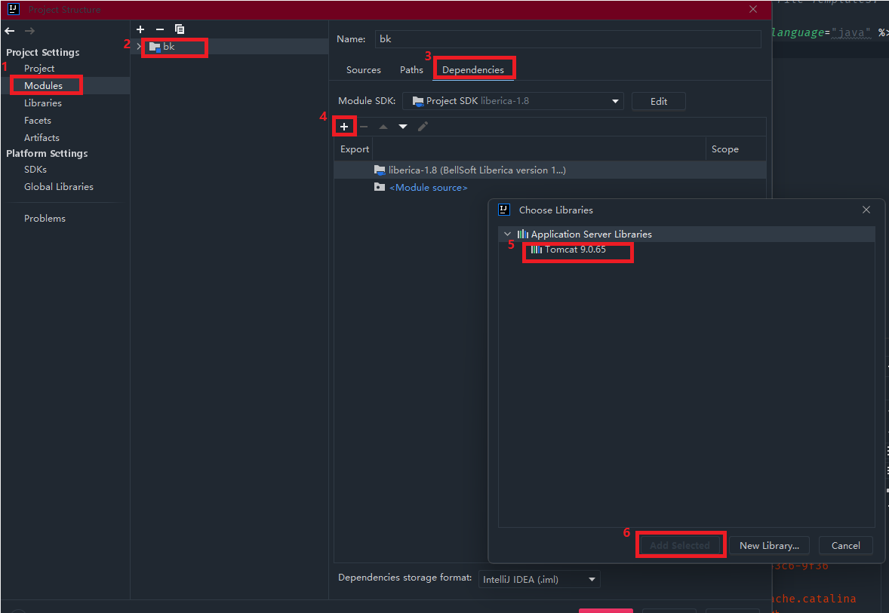The image size is (889, 613).
Task: Close the Project Structure window
Action: (x=753, y=9)
